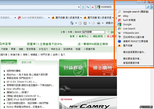Click the 站內搜尋 input field
This screenshot has height=109, width=154.
tap(93, 32)
